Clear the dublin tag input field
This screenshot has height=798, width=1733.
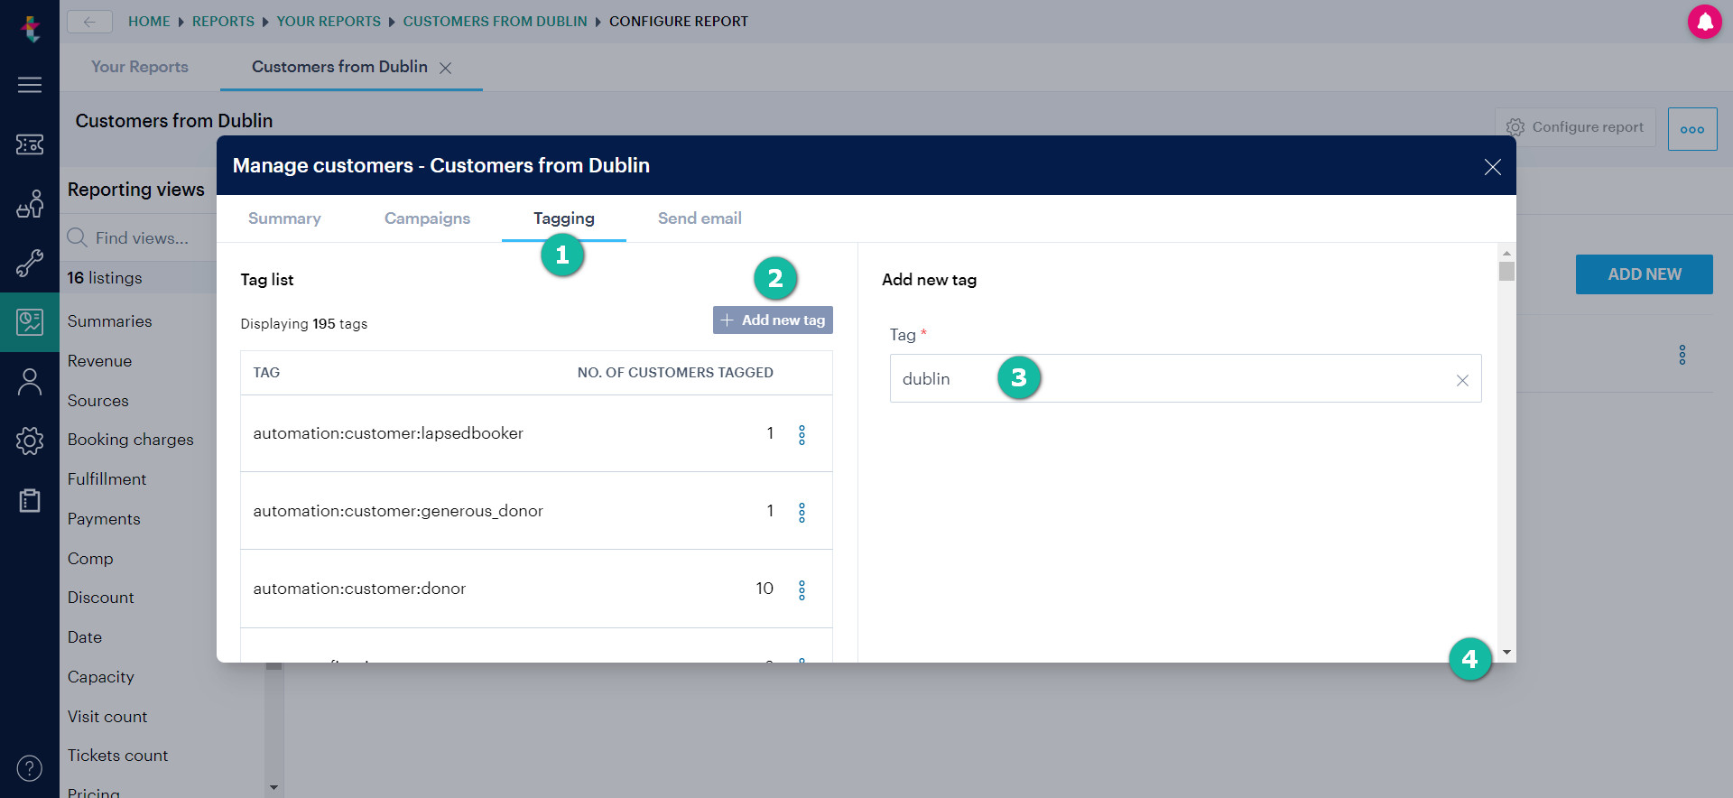[x=1462, y=381]
